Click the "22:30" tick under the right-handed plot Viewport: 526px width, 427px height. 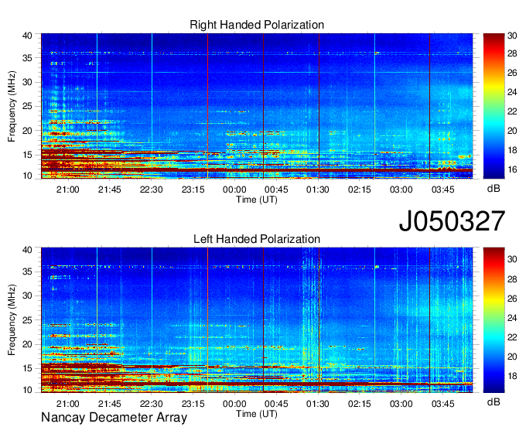pyautogui.click(x=152, y=190)
